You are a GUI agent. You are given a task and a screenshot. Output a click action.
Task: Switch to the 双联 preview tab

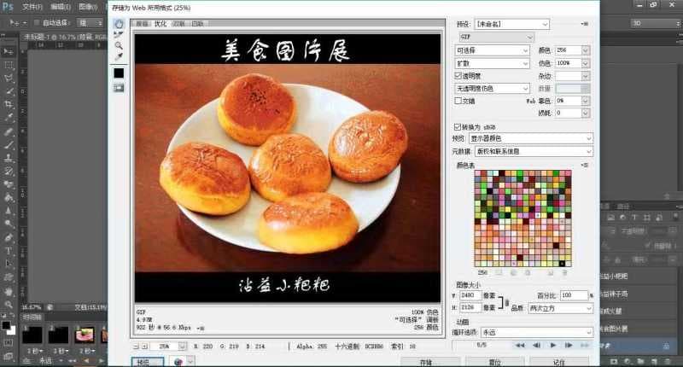tap(179, 24)
